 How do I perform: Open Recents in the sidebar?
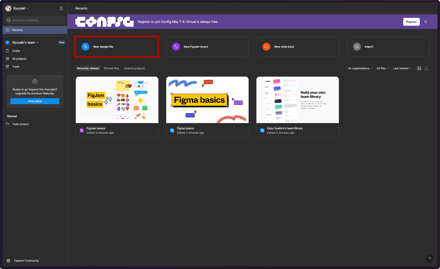pyautogui.click(x=35, y=30)
